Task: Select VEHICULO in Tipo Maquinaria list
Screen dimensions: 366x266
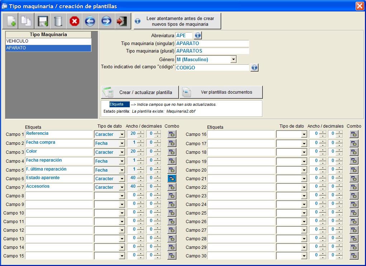Action: click(x=48, y=41)
